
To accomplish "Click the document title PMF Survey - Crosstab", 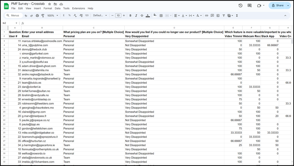I will coord(28,4).
